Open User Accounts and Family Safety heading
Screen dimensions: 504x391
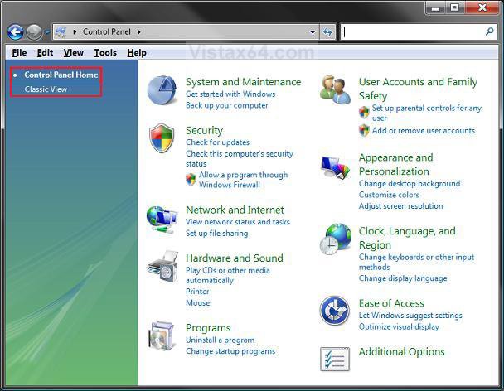[x=418, y=89]
